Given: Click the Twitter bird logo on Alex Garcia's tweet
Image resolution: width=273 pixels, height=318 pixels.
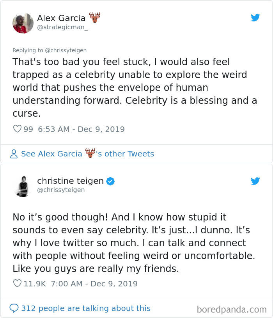Looking at the screenshot, I should (256, 18).
